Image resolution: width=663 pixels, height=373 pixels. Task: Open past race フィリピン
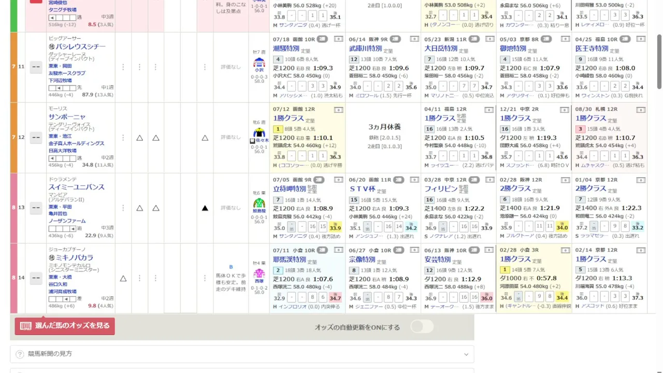tap(441, 189)
